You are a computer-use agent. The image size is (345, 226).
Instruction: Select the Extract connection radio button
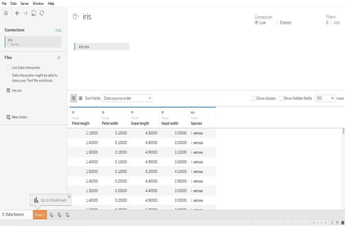point(277,23)
